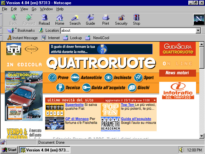
Task: Click the 12:00 PM taskbar clock
Action: (194, 150)
